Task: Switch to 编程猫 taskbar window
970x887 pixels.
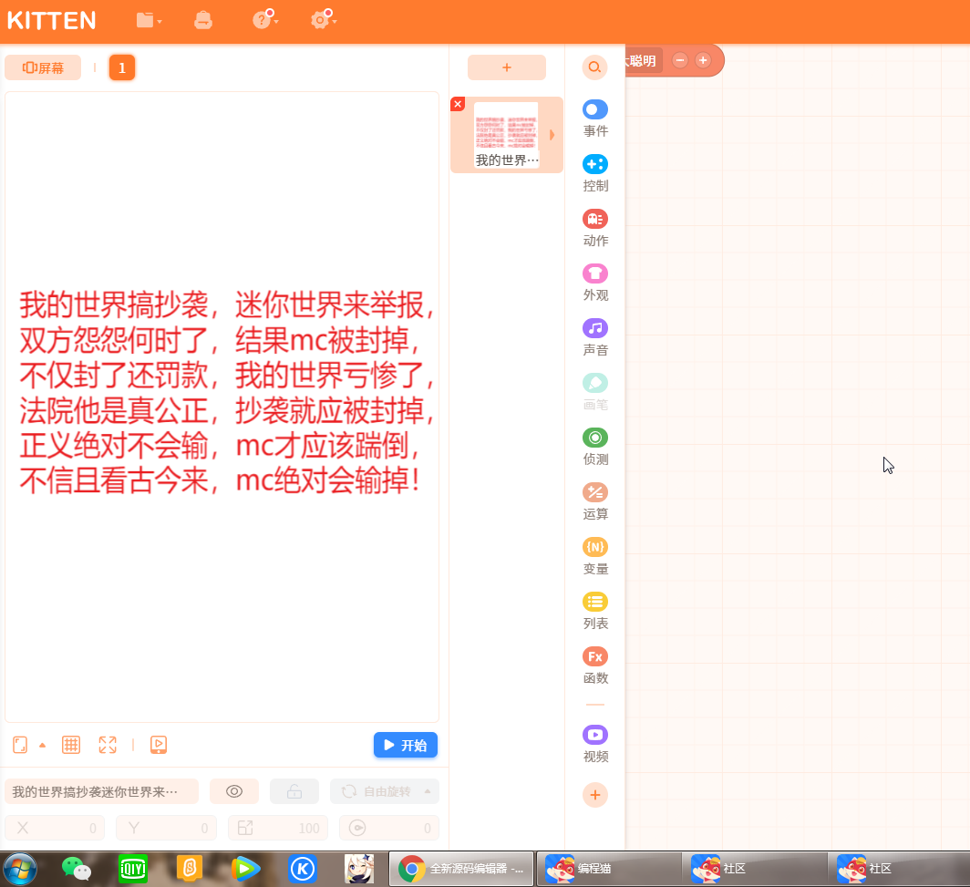Action: click(x=608, y=869)
